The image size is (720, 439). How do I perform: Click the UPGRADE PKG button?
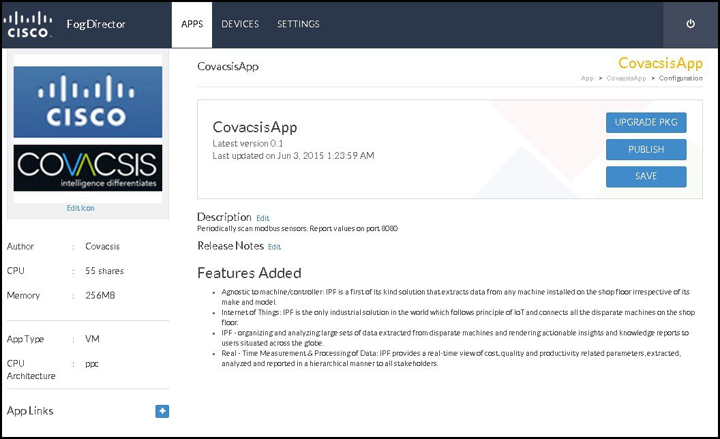(x=646, y=123)
